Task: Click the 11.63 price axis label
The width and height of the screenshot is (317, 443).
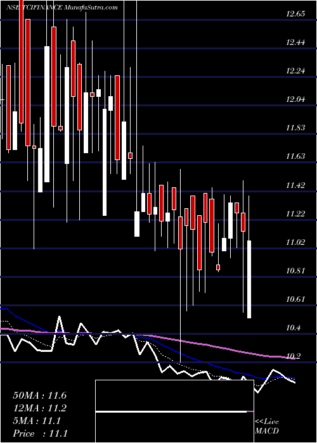Action: pos(295,156)
